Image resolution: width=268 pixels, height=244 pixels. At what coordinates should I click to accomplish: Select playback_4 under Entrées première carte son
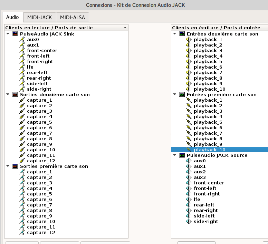pos(208,117)
